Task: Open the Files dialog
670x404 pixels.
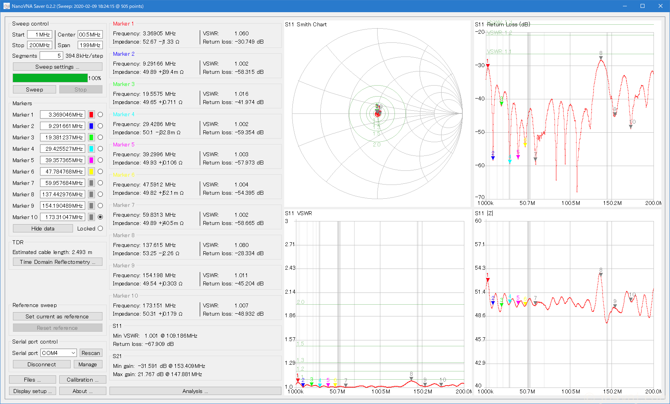Action: (x=32, y=380)
